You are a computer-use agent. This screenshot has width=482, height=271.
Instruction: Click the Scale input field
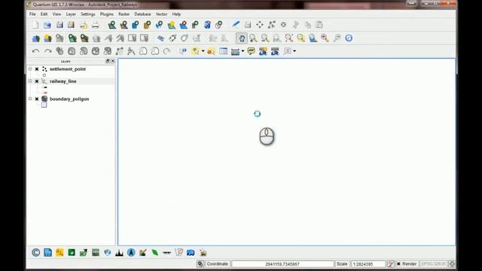pos(368,264)
